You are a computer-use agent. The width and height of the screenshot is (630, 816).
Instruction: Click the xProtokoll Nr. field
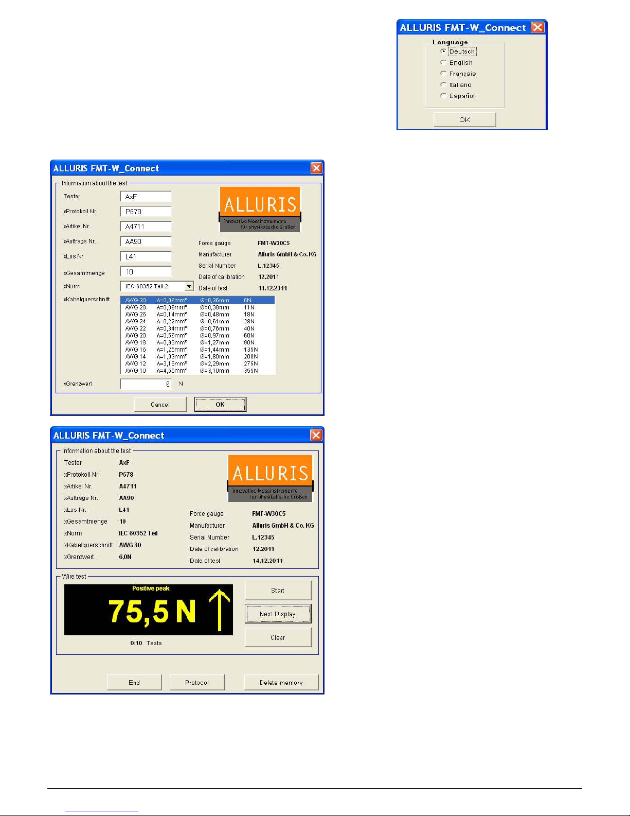tap(146, 212)
